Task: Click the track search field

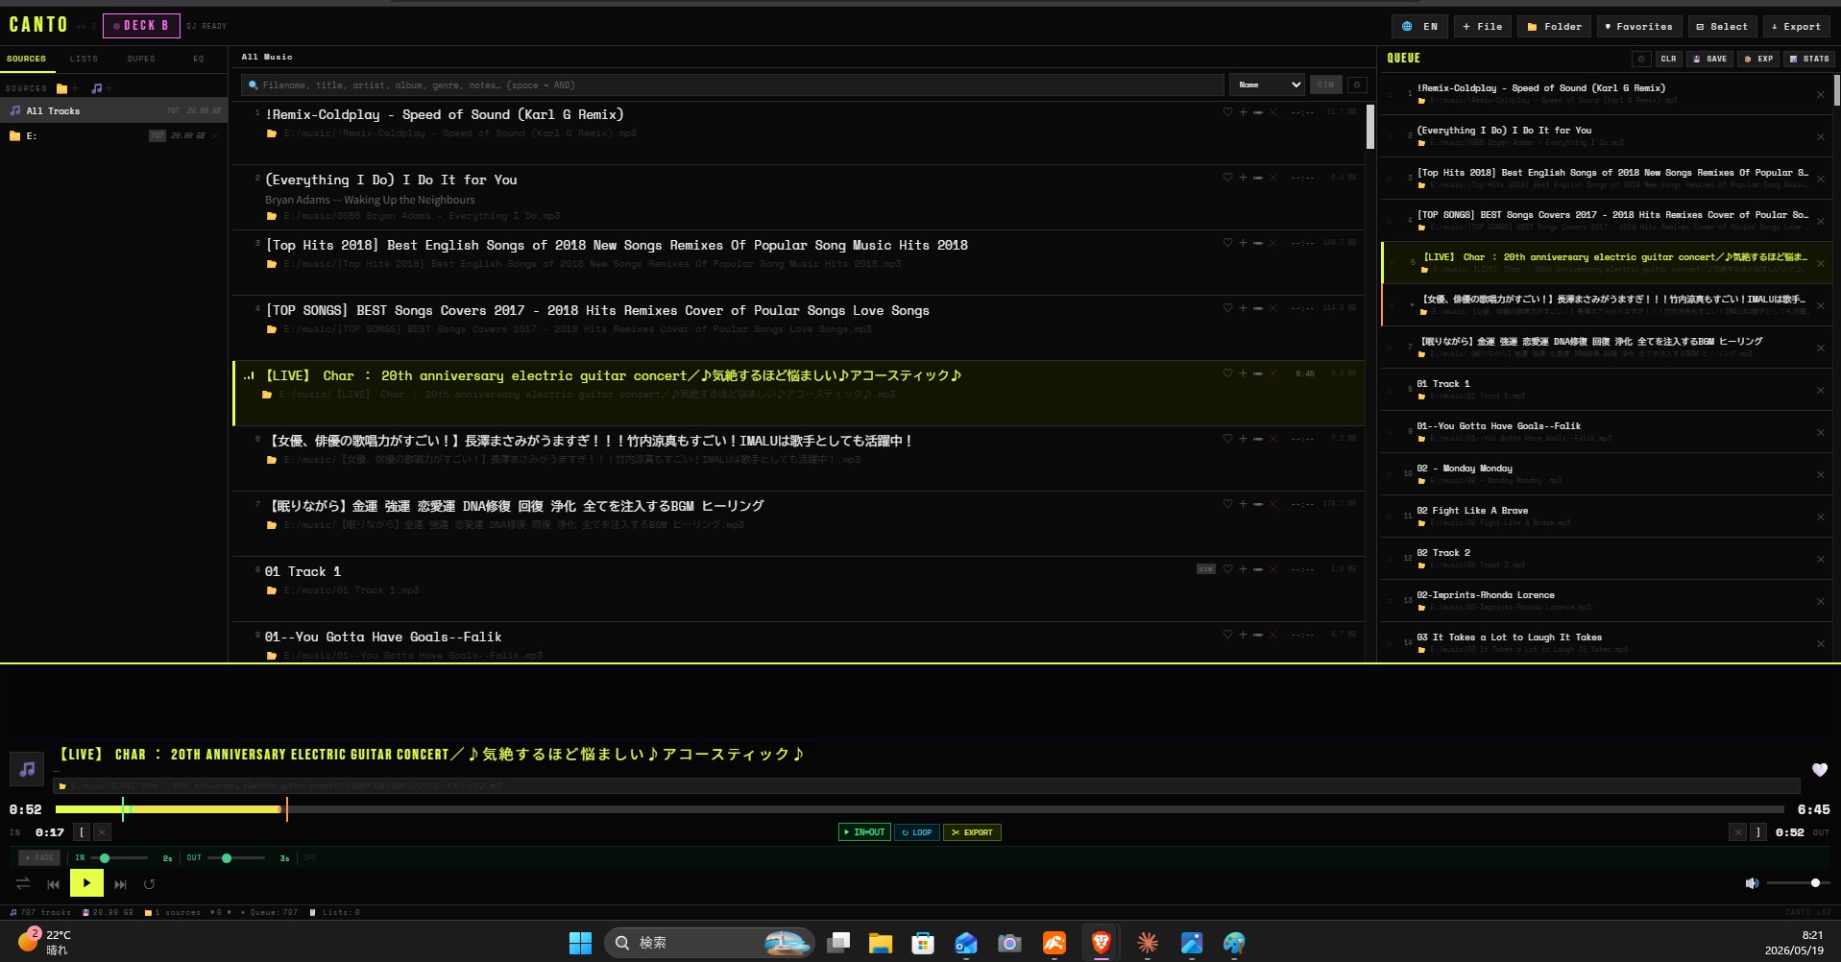Action: click(732, 84)
